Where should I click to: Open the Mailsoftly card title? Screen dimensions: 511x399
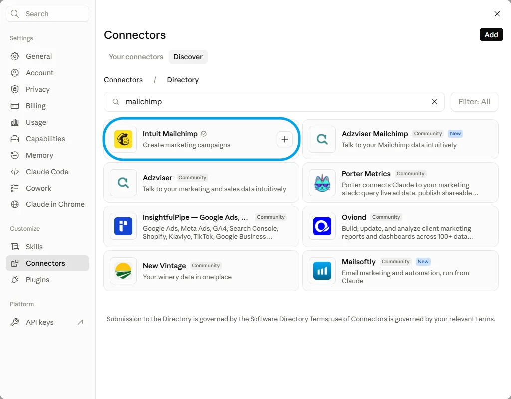pyautogui.click(x=358, y=262)
